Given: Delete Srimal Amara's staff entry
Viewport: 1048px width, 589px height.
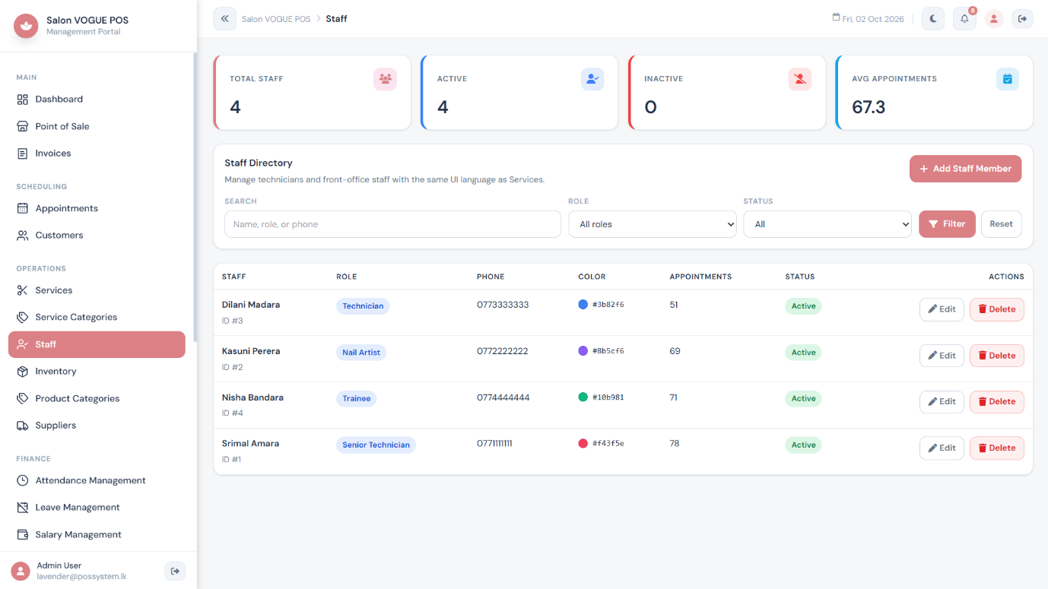Looking at the screenshot, I should point(996,448).
